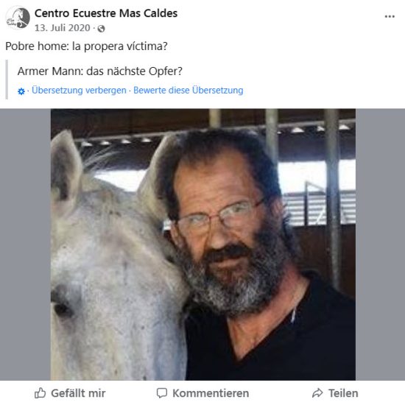Hide translation via Übersetzung verbergen

(79, 91)
